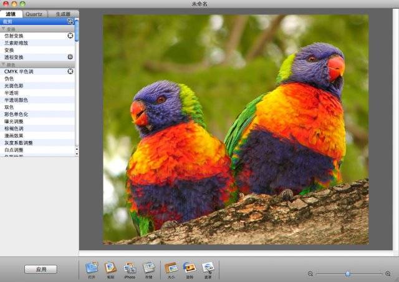Screen dimensions: 399x282
Task: Click the crop icon beside 裁剪
Action: tap(70, 21)
